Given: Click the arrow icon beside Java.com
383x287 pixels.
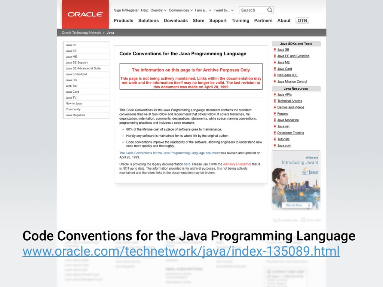Looking at the screenshot, I should coord(275,145).
